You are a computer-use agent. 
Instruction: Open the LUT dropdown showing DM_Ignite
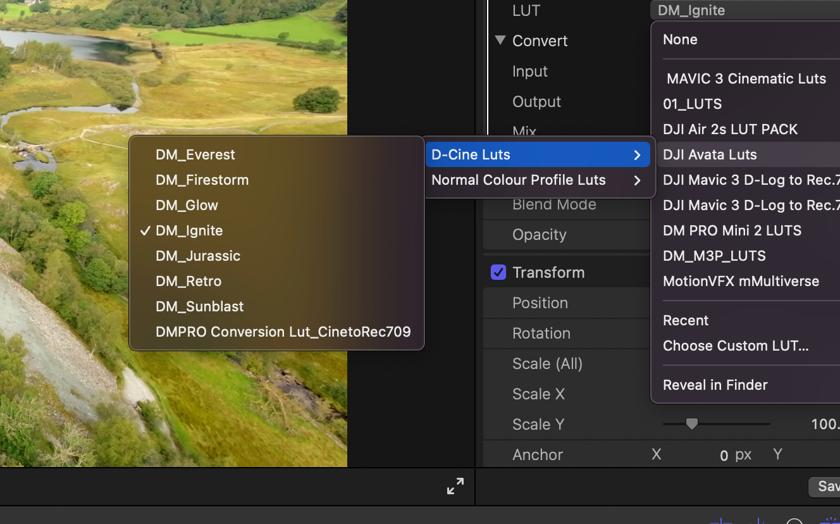coord(745,10)
